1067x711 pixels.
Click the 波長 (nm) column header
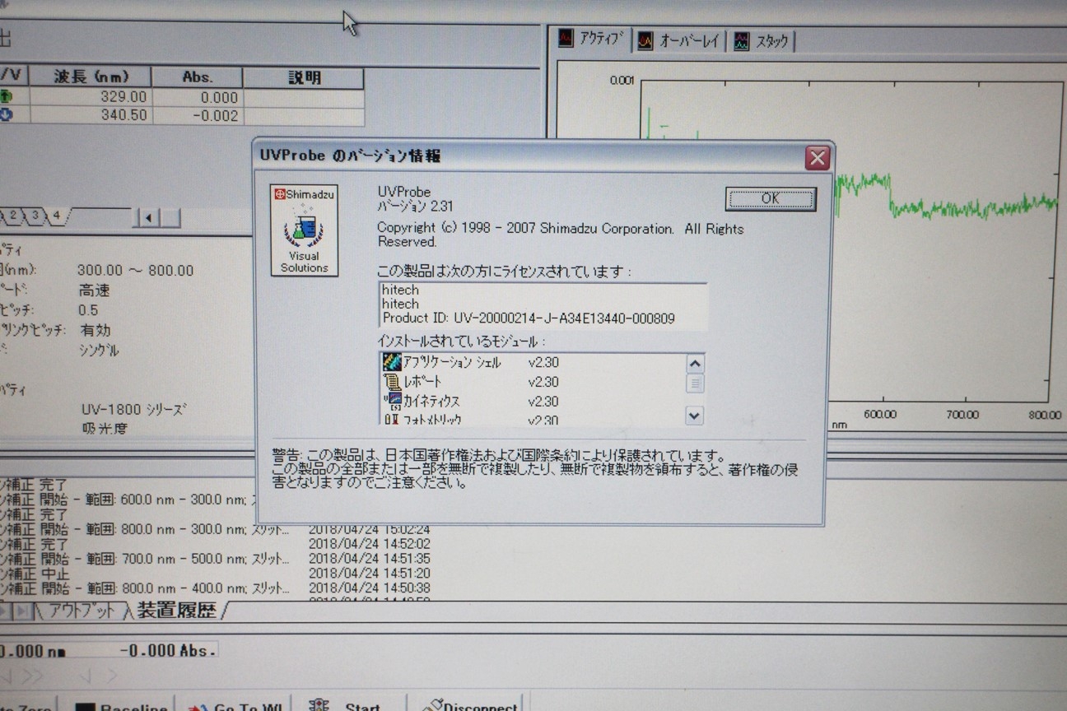[x=91, y=77]
